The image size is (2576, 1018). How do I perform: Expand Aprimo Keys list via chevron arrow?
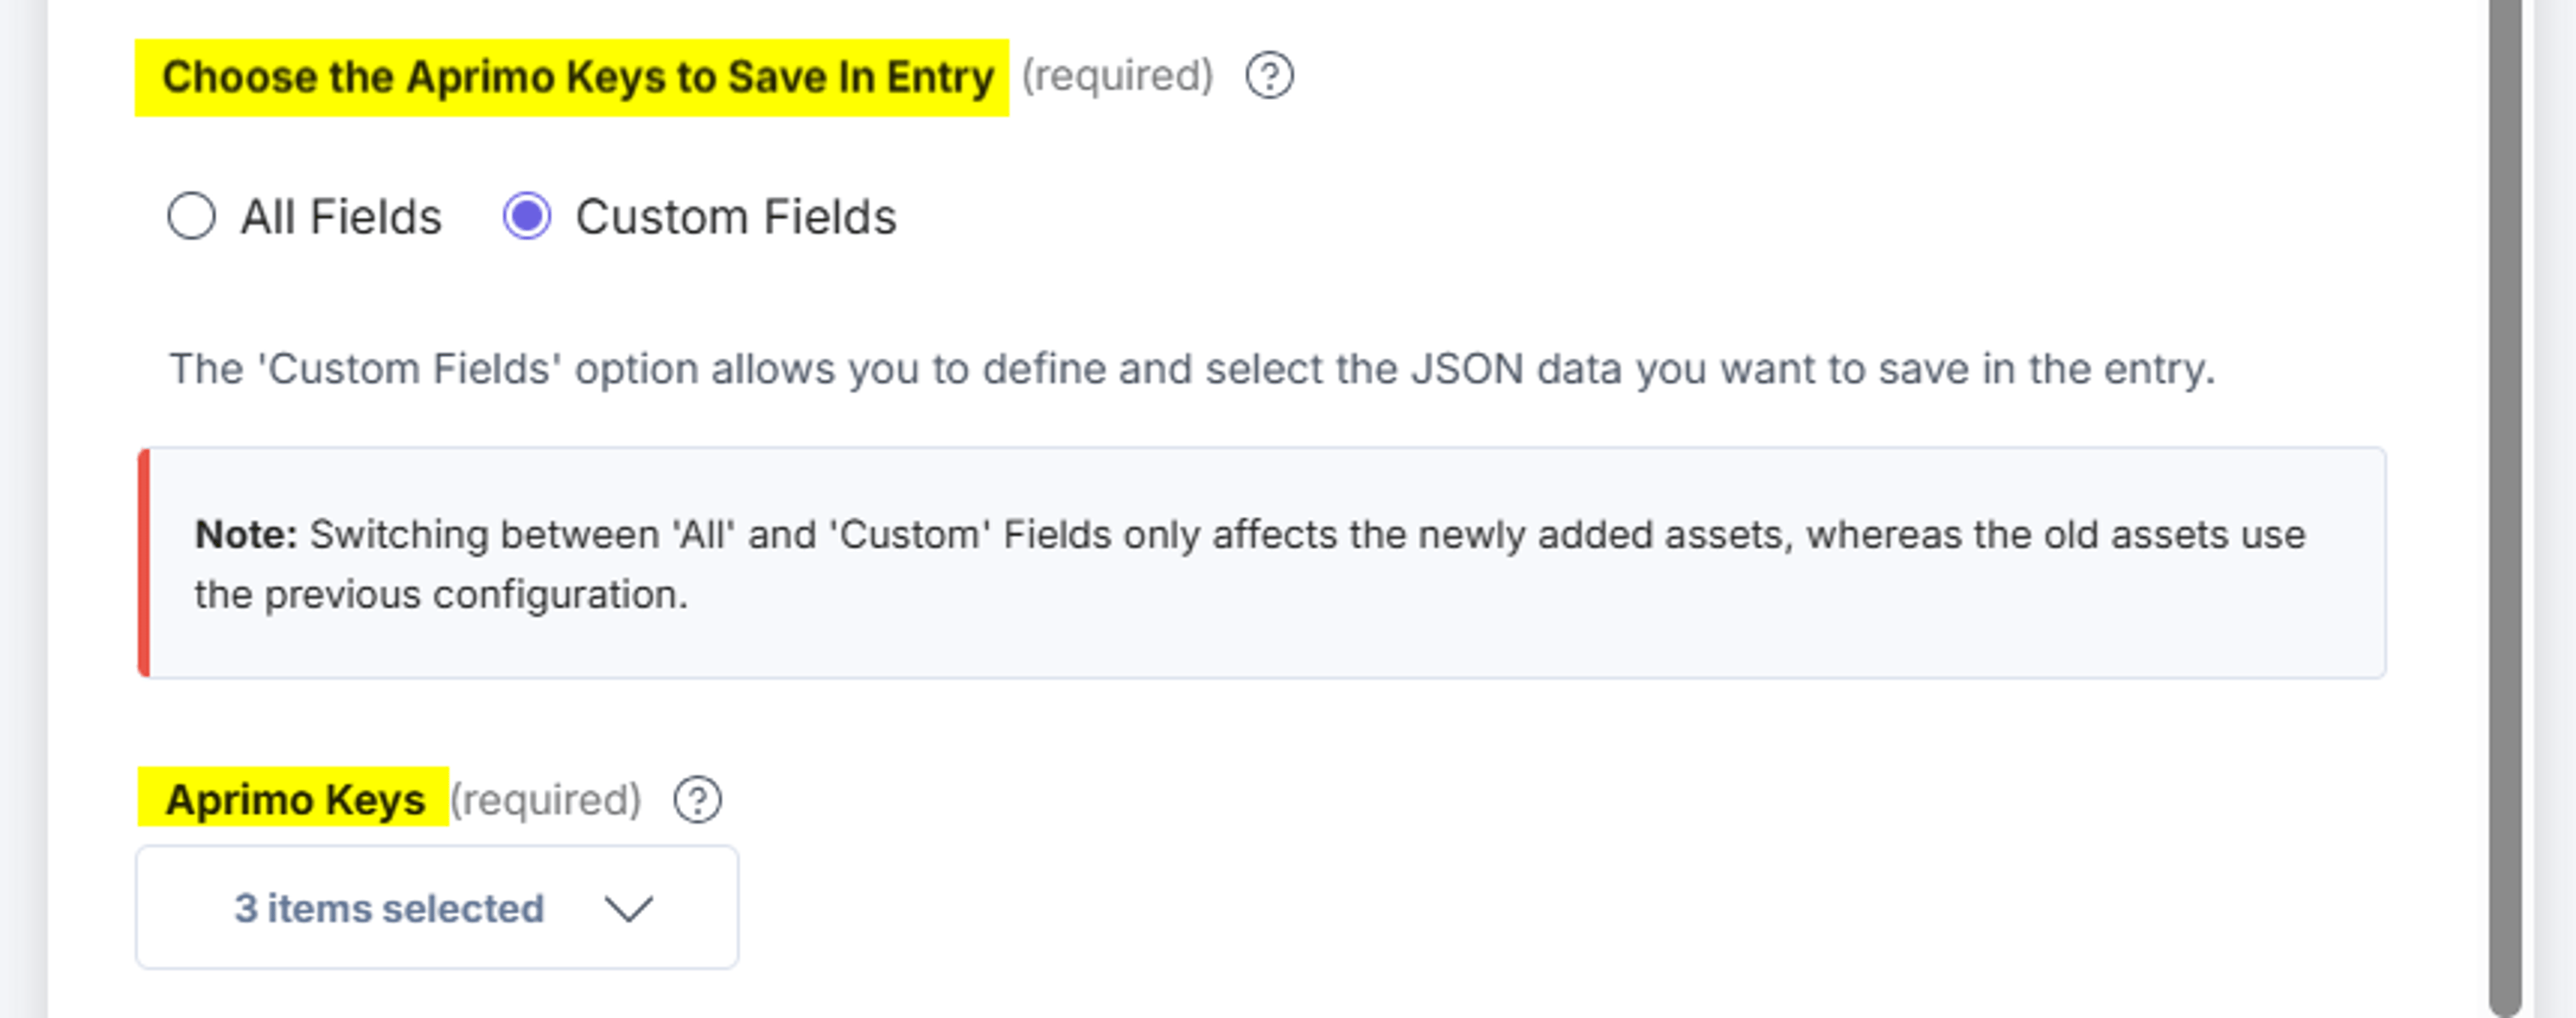click(x=629, y=909)
